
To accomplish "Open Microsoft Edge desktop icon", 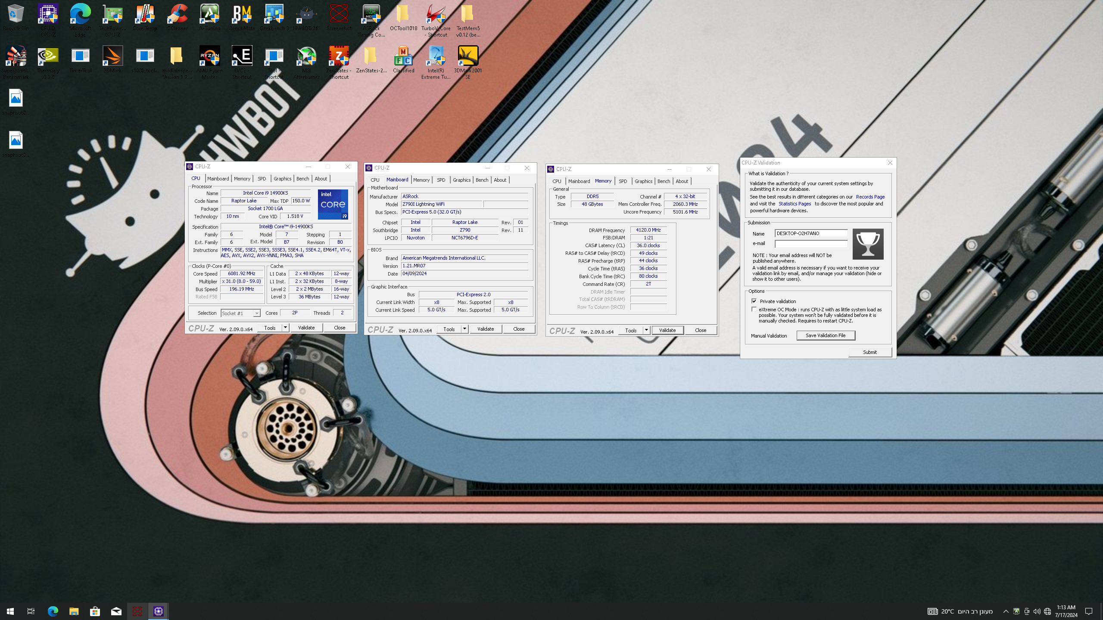I will [80, 20].
